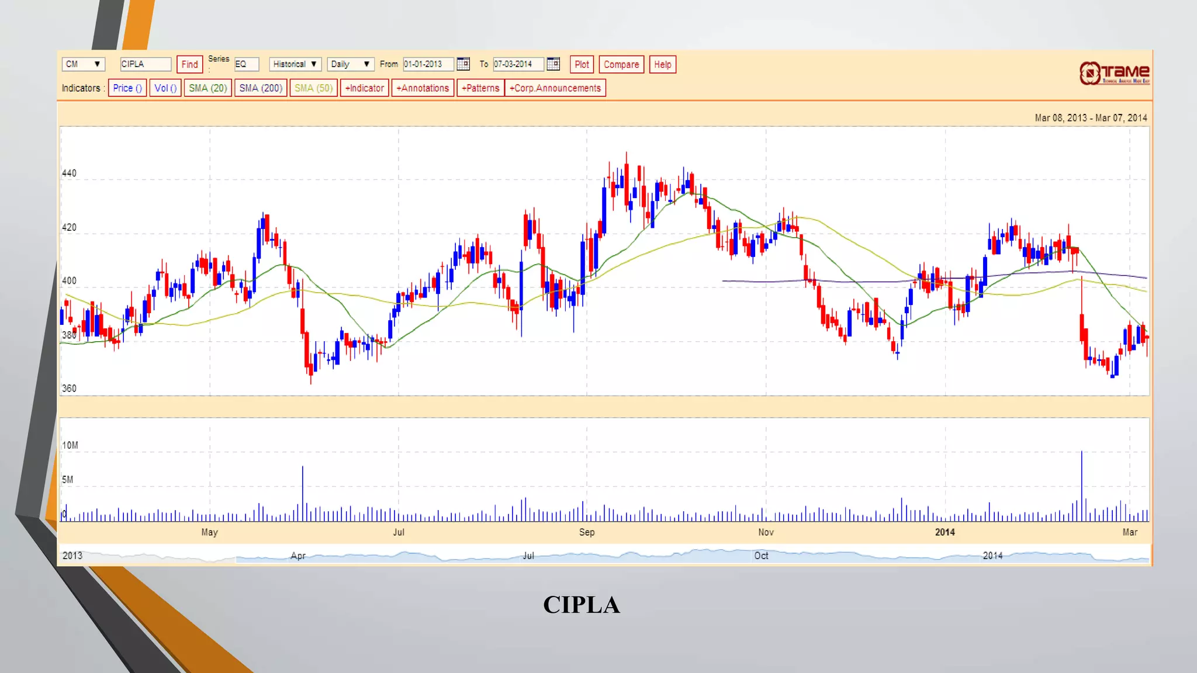1197x673 pixels.
Task: Open the +Patterns menu
Action: click(x=480, y=88)
